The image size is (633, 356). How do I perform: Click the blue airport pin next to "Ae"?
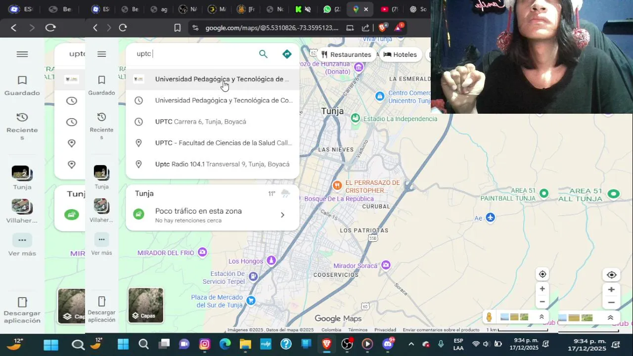tap(490, 218)
